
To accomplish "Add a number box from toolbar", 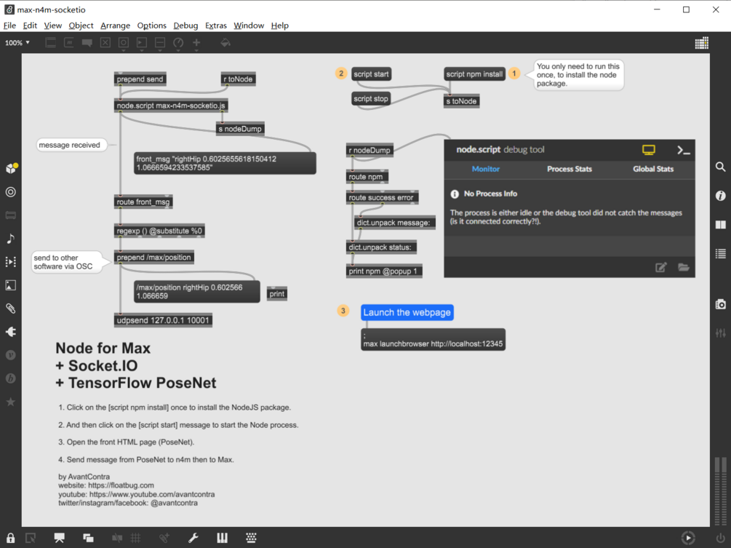I will (x=142, y=43).
